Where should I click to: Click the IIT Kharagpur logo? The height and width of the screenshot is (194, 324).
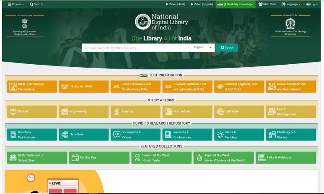290,24
